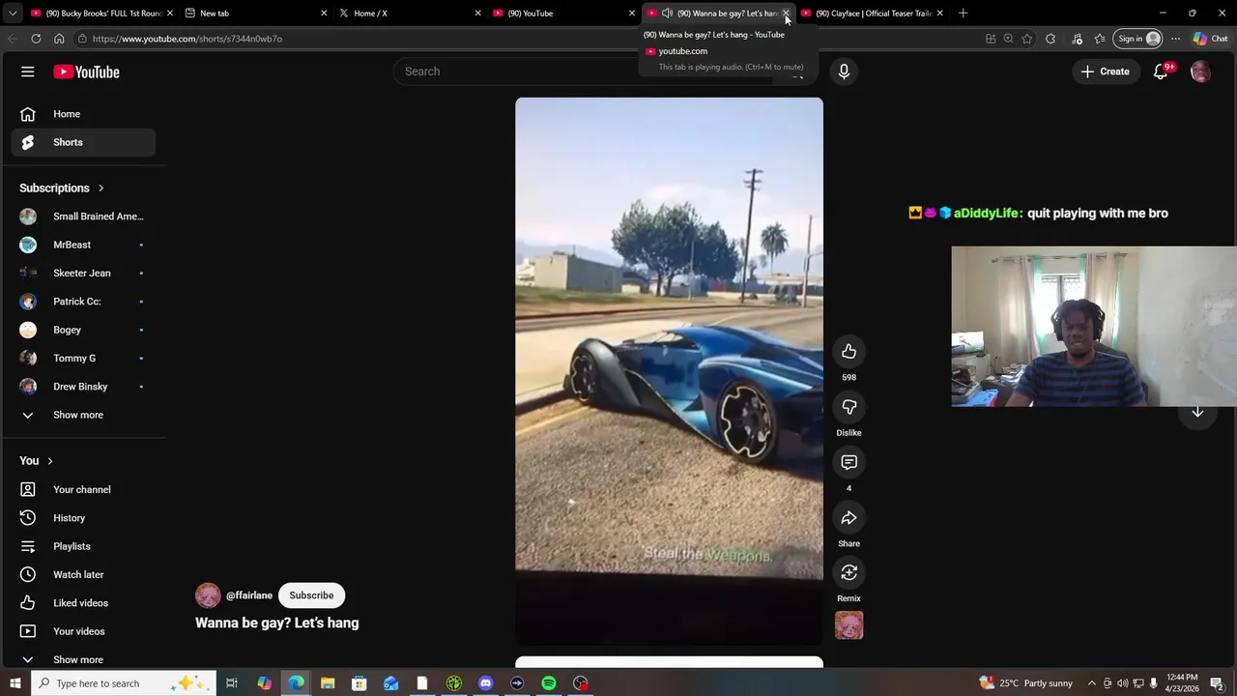Open the @ffairlane channel link

(248, 595)
